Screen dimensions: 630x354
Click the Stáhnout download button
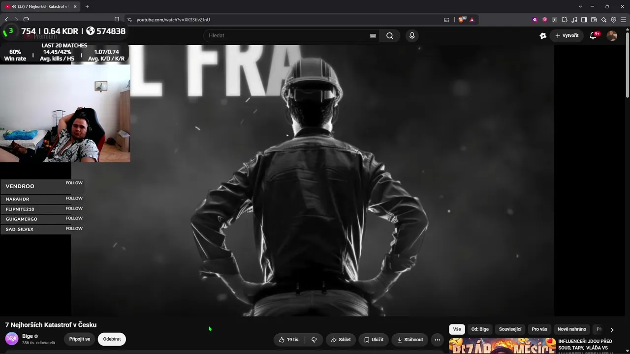coord(410,340)
